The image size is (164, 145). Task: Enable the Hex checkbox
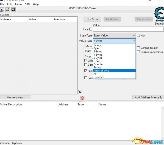[x=91, y=29]
